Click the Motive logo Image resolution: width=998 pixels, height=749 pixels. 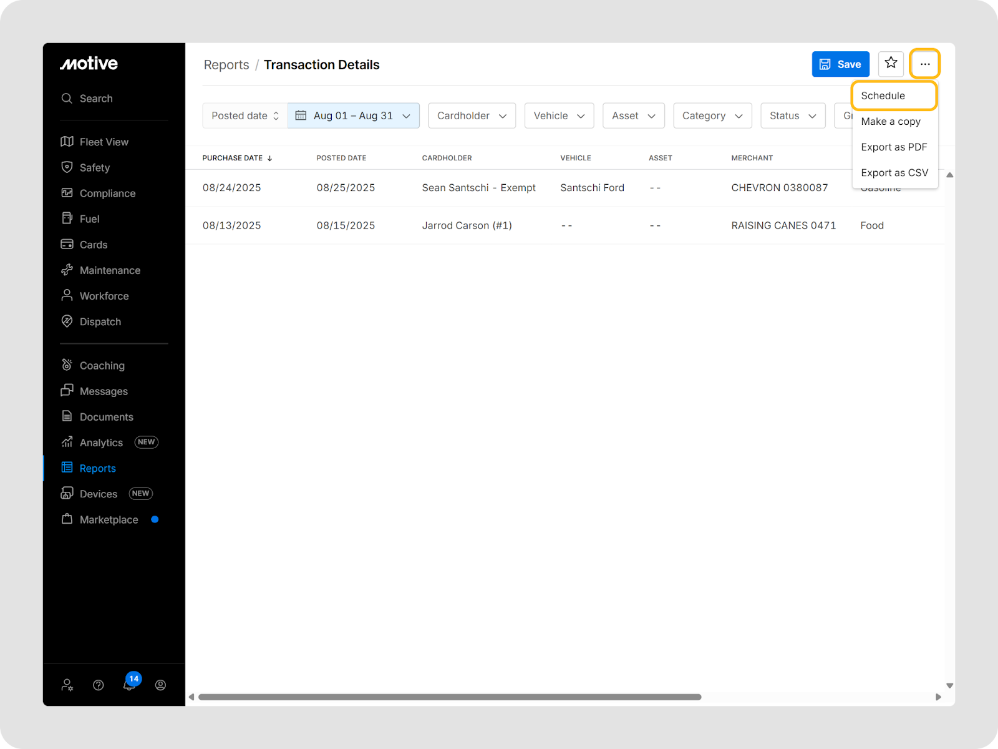tap(89, 64)
